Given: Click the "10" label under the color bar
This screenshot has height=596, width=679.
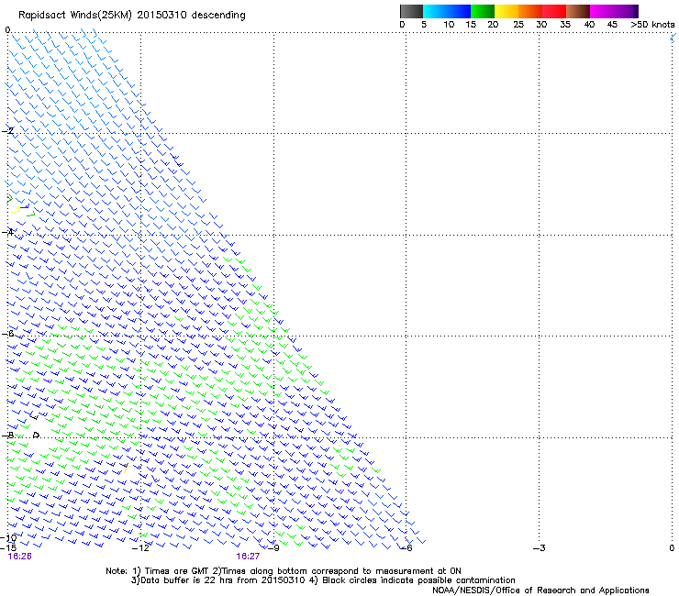Looking at the screenshot, I should coord(449,25).
